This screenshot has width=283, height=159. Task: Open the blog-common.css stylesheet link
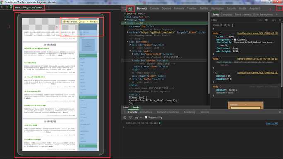pyautogui.click(x=258, y=59)
